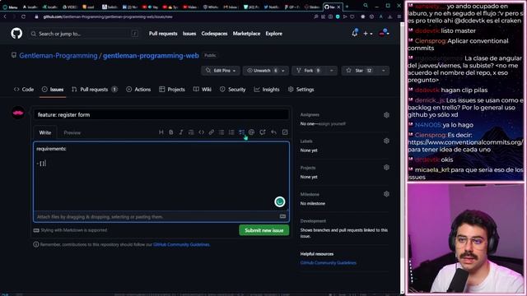527x296 pixels.
Task: Open Community Guidelines under Helpful resources
Action: (x=329, y=263)
